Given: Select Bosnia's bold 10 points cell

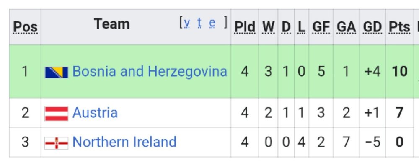Looking at the screenshot, I should click(399, 71).
